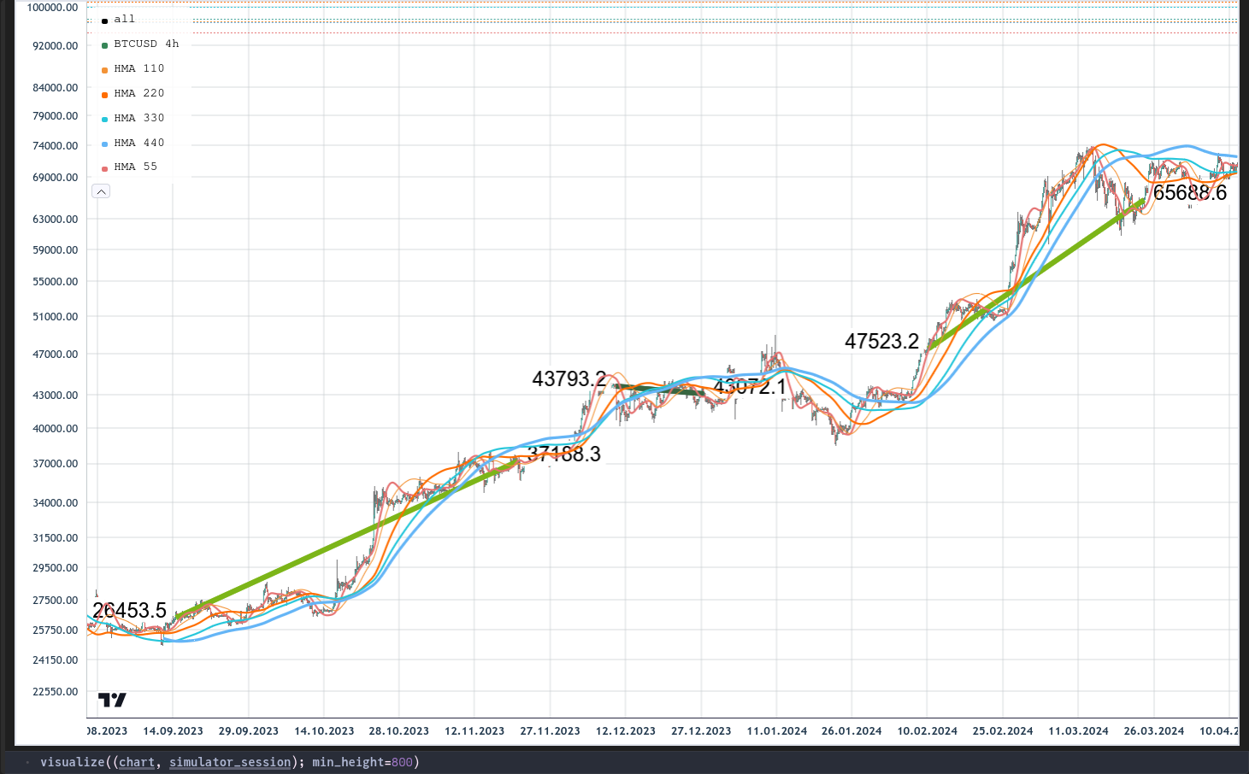Viewport: 1249px width, 774px height.
Task: Click the underlined "chart" variable in code
Action: pos(137,762)
